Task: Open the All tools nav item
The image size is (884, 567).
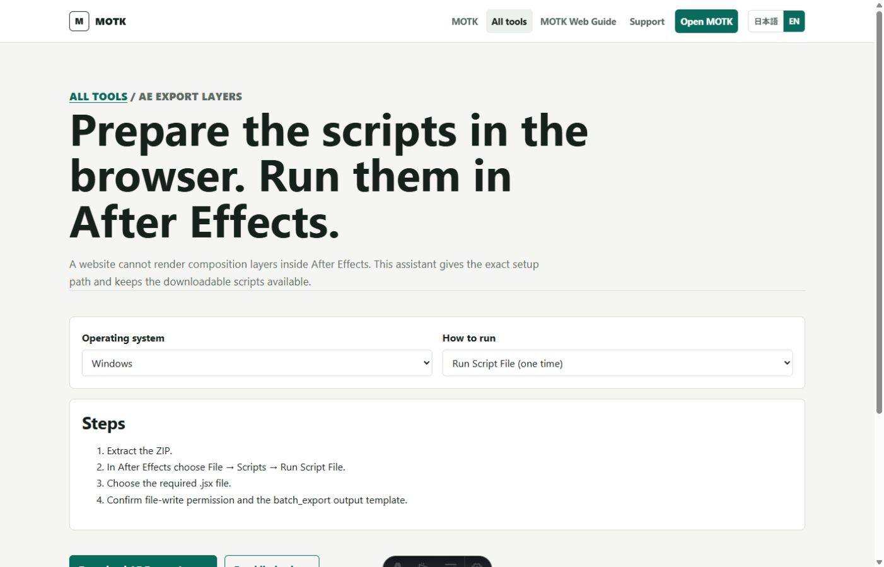Action: pos(509,21)
